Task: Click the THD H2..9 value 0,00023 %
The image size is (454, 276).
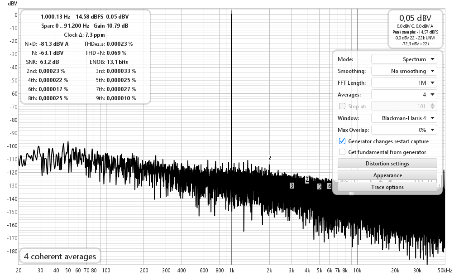Action: pos(119,44)
